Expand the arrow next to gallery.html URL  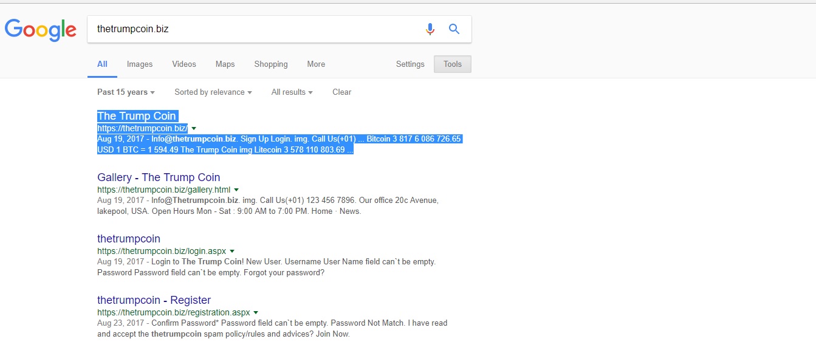(x=236, y=190)
